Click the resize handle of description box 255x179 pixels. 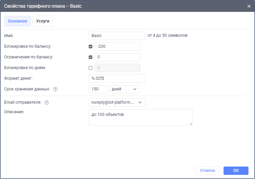(x=191, y=124)
